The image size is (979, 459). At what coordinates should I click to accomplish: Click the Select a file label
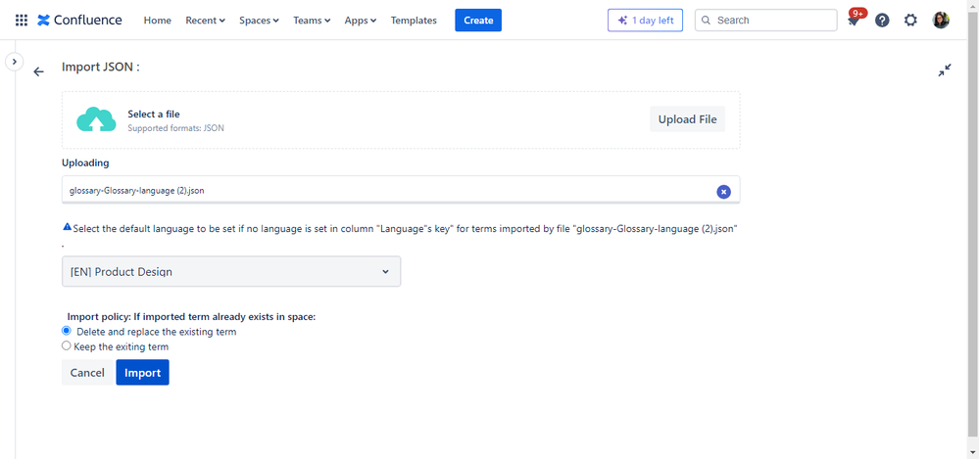click(154, 115)
